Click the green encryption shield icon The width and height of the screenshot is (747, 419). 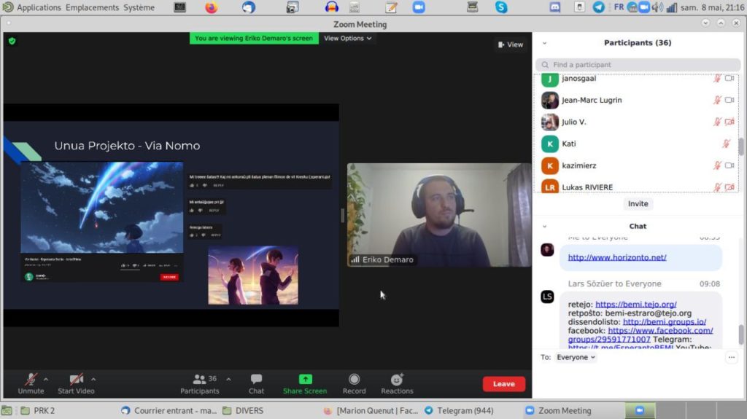click(12, 41)
